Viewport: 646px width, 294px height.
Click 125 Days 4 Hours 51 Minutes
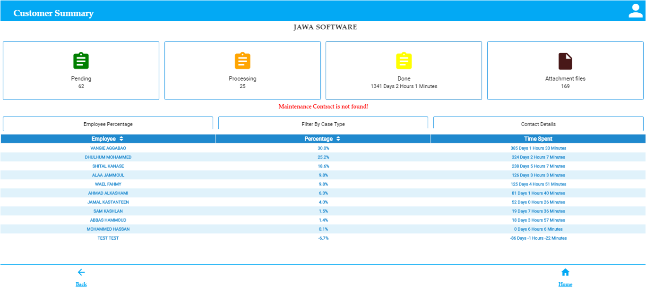pyautogui.click(x=538, y=184)
